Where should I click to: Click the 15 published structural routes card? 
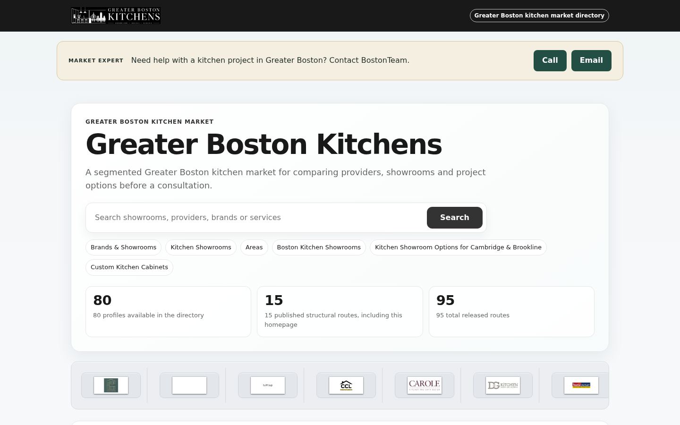point(340,312)
